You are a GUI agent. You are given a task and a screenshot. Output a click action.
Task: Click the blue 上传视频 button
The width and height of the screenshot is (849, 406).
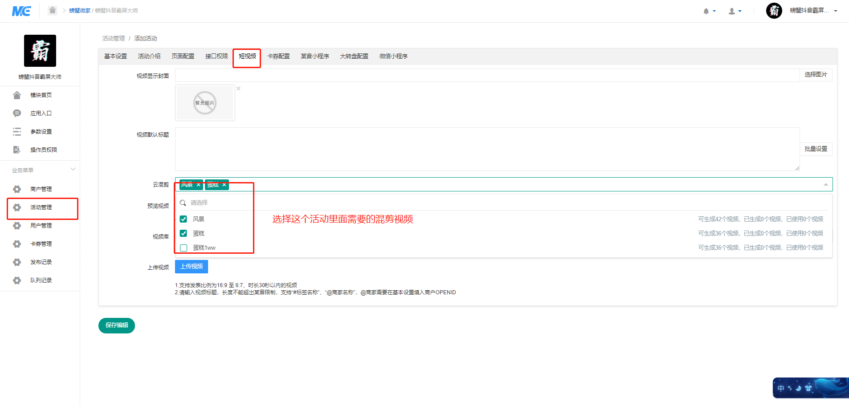click(192, 266)
